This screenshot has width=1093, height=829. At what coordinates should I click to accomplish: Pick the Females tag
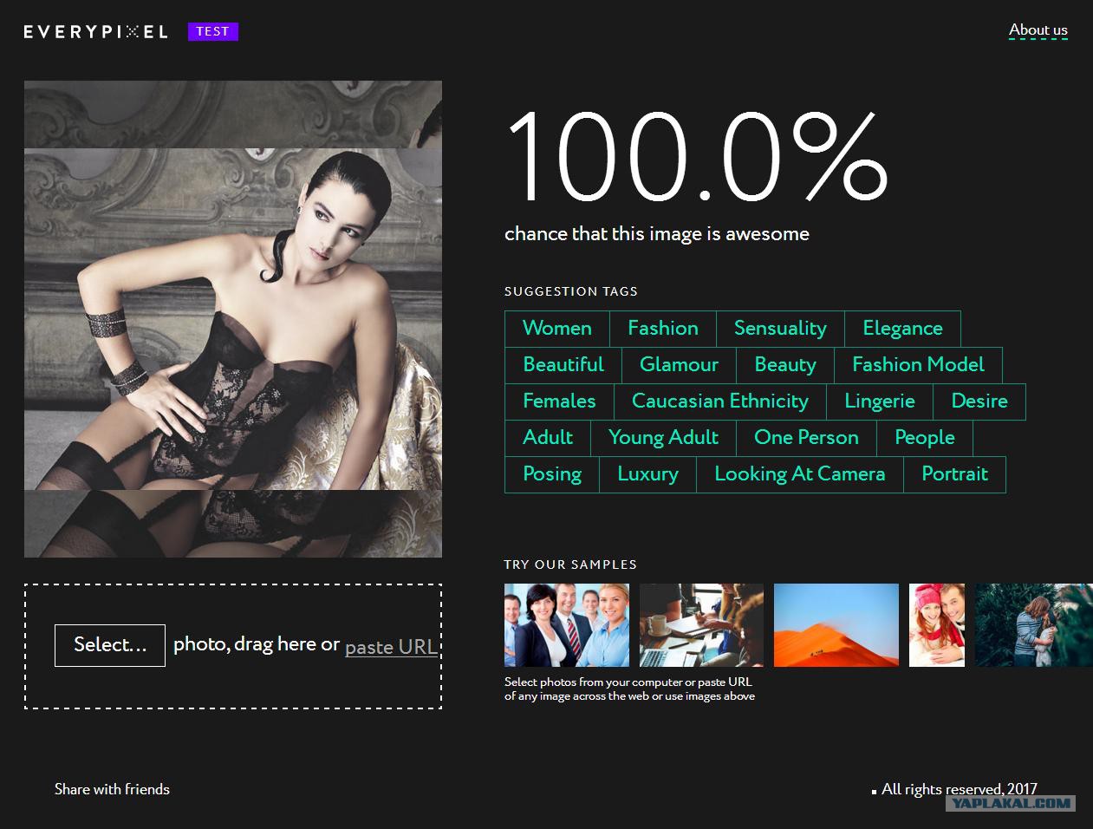(x=559, y=401)
